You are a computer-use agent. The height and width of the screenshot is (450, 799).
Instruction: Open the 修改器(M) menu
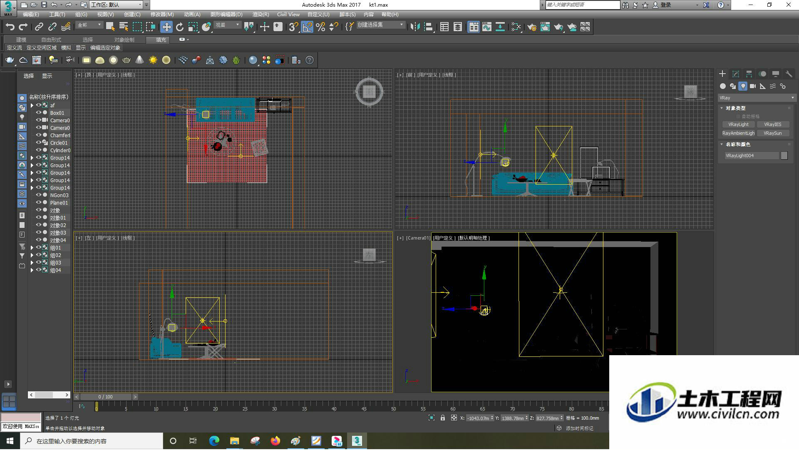pyautogui.click(x=162, y=15)
